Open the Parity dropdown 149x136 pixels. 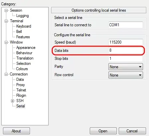click(x=126, y=67)
